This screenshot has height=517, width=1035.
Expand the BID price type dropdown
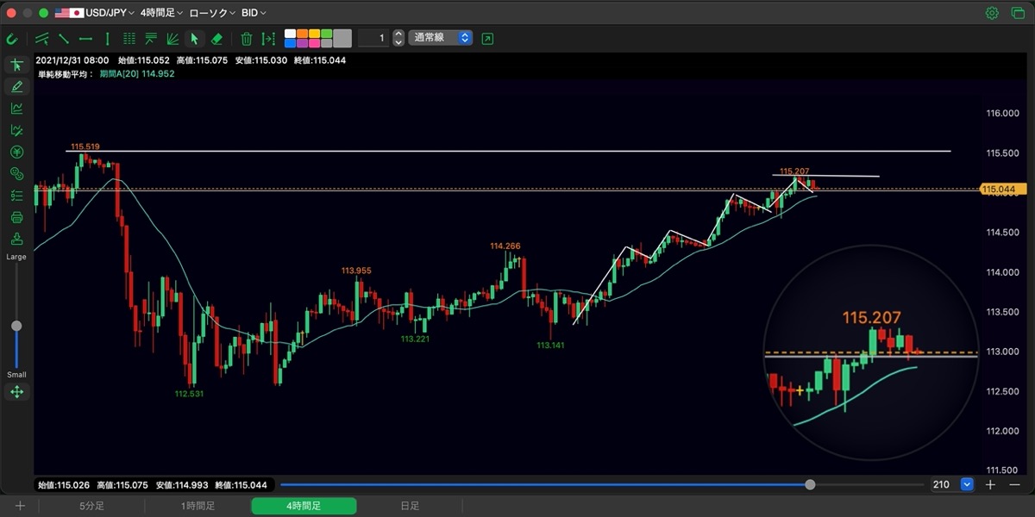pos(254,13)
